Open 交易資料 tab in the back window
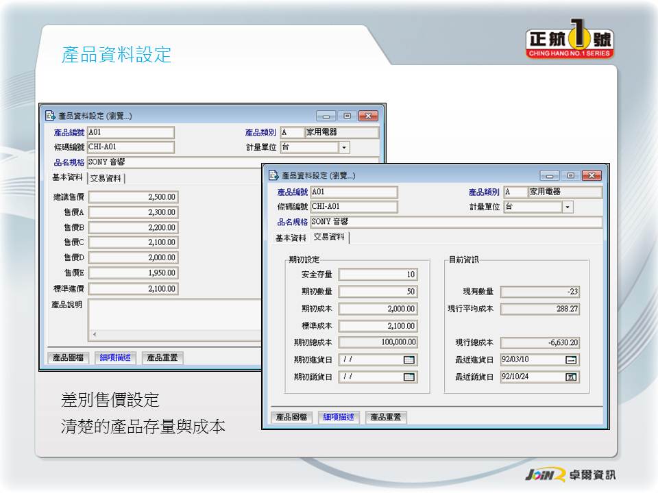658x493 pixels. point(106,178)
